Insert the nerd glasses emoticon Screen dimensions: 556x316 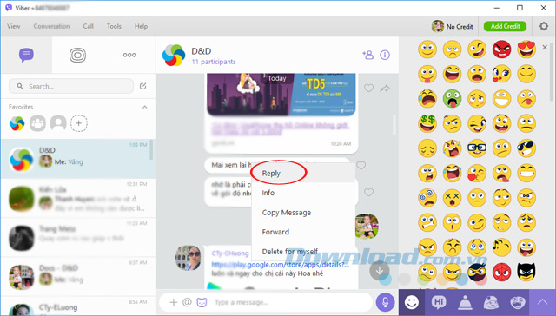tap(477, 148)
